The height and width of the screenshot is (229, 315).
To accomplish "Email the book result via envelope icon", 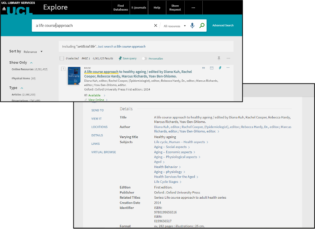I will (x=212, y=68).
